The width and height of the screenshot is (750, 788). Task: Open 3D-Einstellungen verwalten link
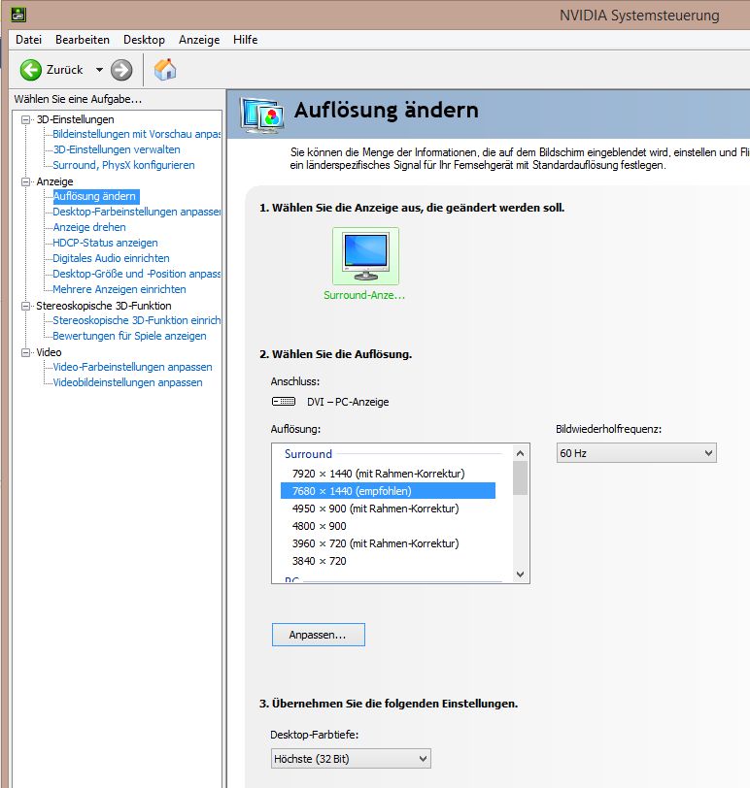(x=117, y=149)
